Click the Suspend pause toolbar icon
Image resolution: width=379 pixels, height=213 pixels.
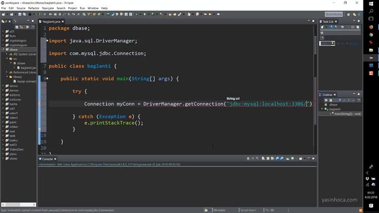55,14
